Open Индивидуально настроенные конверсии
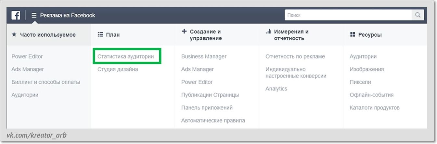 [296, 73]
